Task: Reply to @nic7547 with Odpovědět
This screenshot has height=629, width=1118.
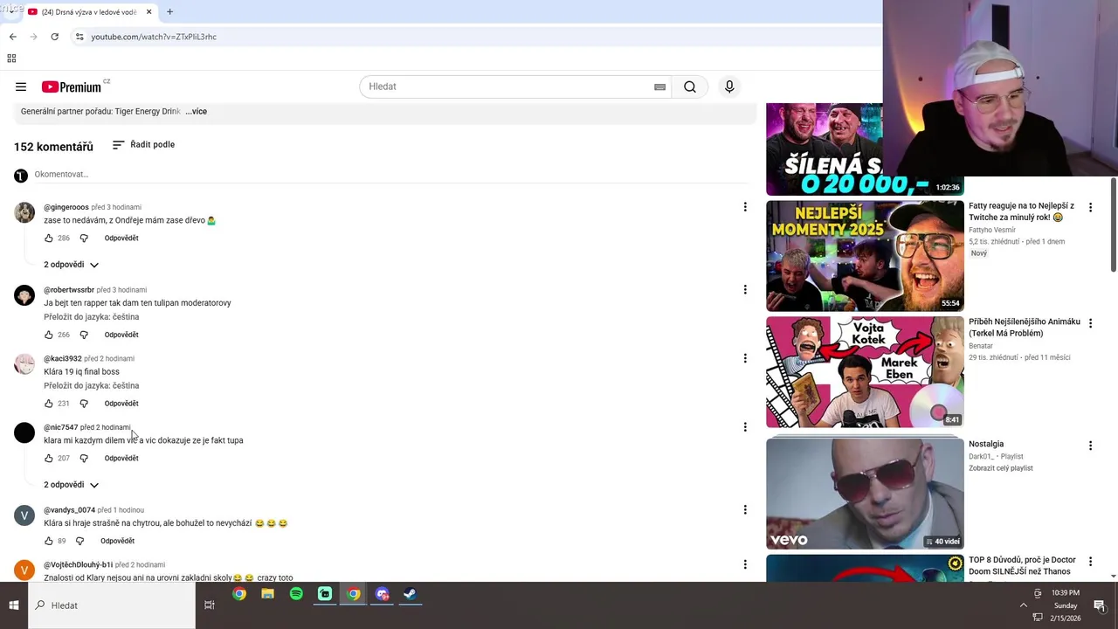Action: click(121, 458)
